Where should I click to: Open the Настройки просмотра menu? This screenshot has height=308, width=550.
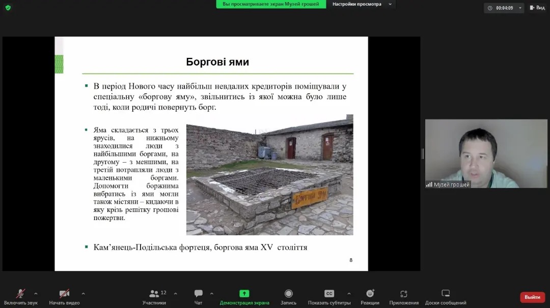tap(362, 4)
